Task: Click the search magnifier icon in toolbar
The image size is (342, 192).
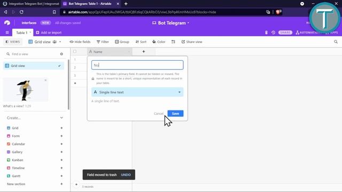Action: (336, 42)
